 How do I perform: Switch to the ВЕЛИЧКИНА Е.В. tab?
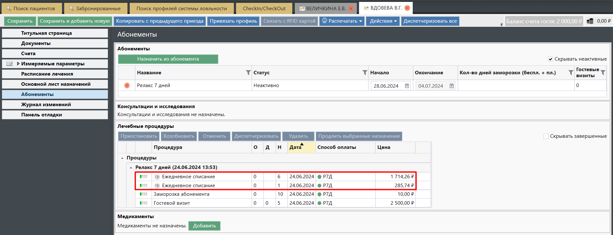click(x=323, y=9)
